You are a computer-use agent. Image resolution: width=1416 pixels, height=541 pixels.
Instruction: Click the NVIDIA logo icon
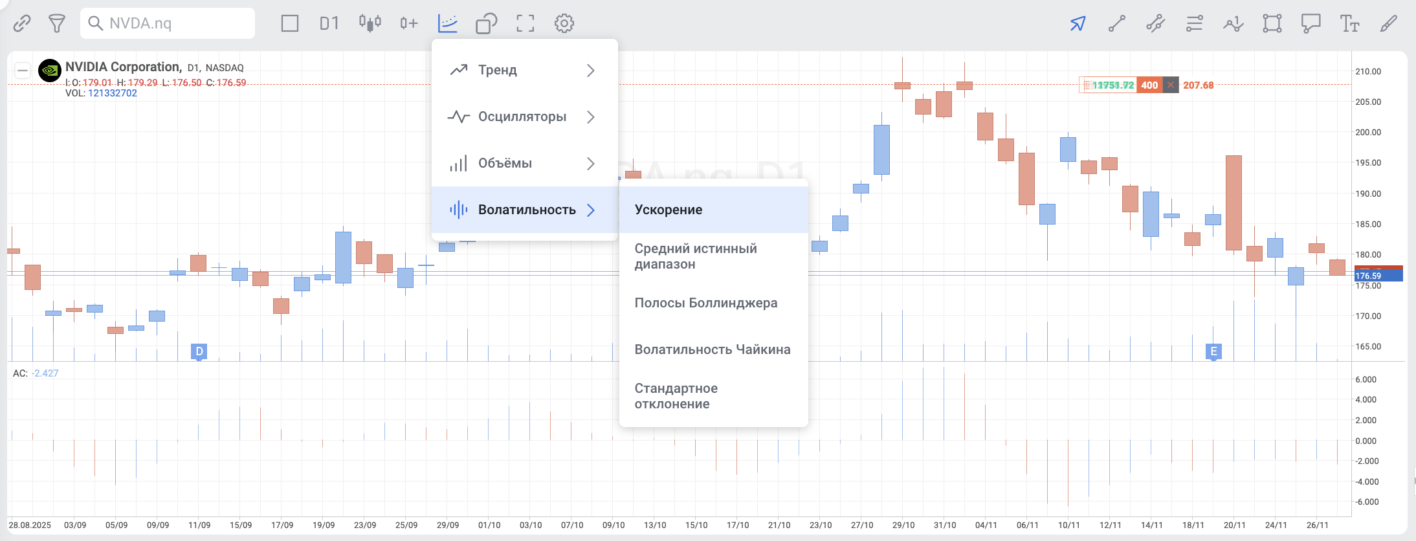tap(50, 71)
